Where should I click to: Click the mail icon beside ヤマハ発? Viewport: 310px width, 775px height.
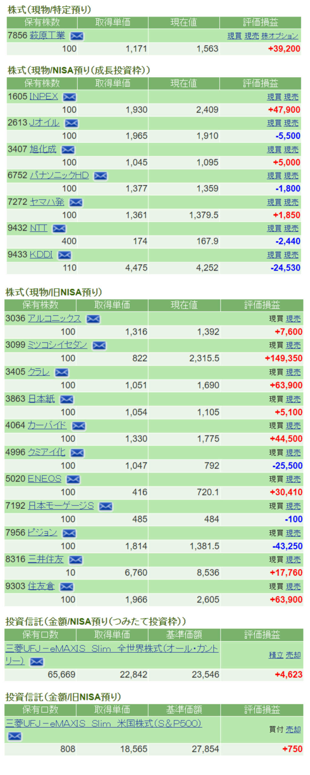(76, 202)
